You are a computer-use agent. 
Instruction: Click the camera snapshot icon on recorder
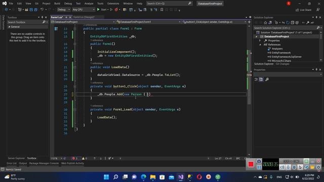tap(259, 161)
